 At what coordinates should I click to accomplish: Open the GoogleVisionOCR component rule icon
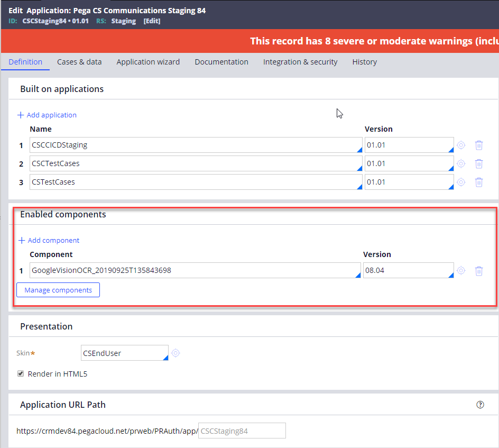(461, 270)
